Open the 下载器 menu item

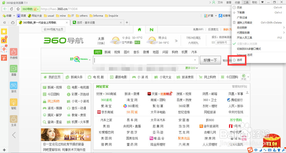[x=259, y=12]
